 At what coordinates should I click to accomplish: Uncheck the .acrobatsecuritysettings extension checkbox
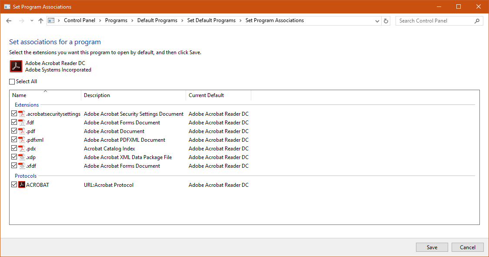14,114
